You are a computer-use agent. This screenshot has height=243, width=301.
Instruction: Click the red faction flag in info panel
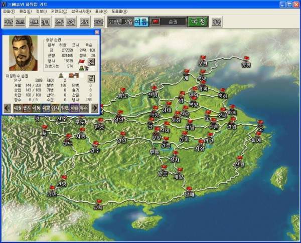click(x=81, y=62)
